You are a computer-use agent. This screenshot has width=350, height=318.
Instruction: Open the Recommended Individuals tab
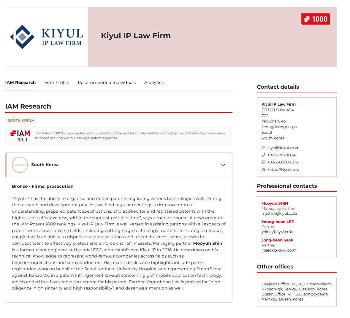pos(107,82)
